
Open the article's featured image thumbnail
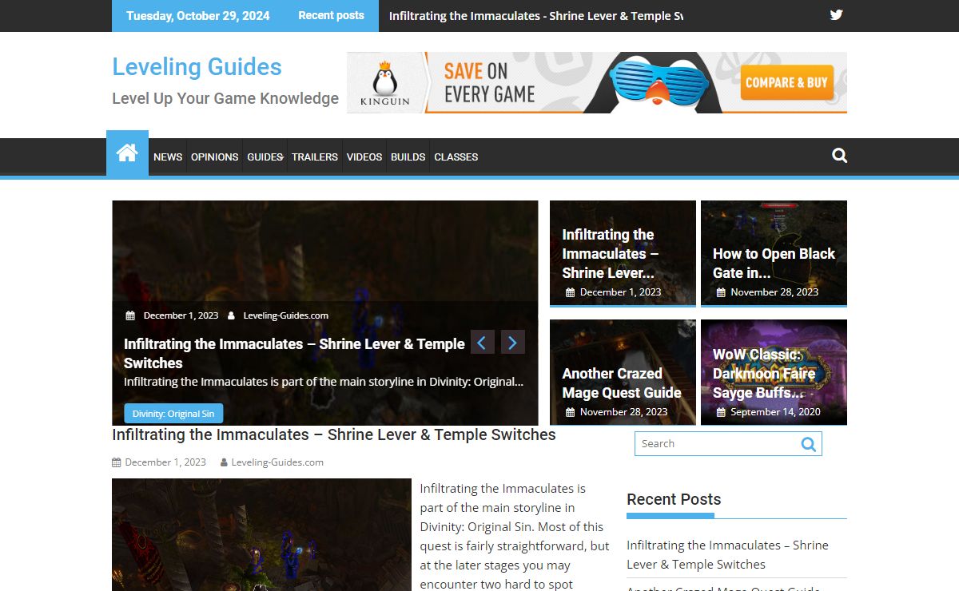click(x=261, y=534)
